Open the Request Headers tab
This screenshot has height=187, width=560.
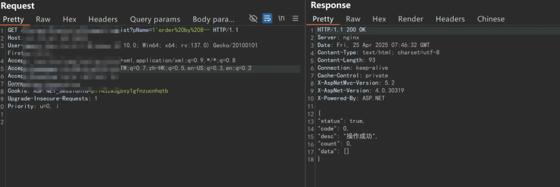(x=103, y=19)
